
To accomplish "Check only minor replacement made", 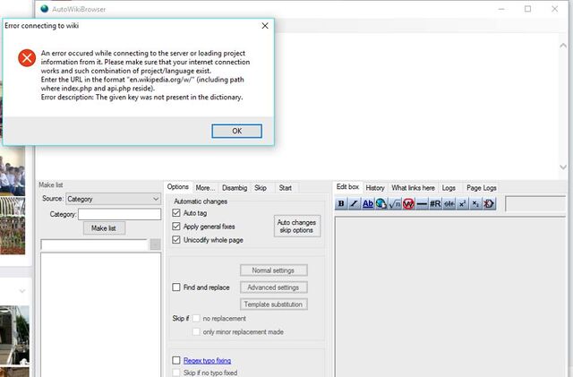I will click(x=196, y=332).
